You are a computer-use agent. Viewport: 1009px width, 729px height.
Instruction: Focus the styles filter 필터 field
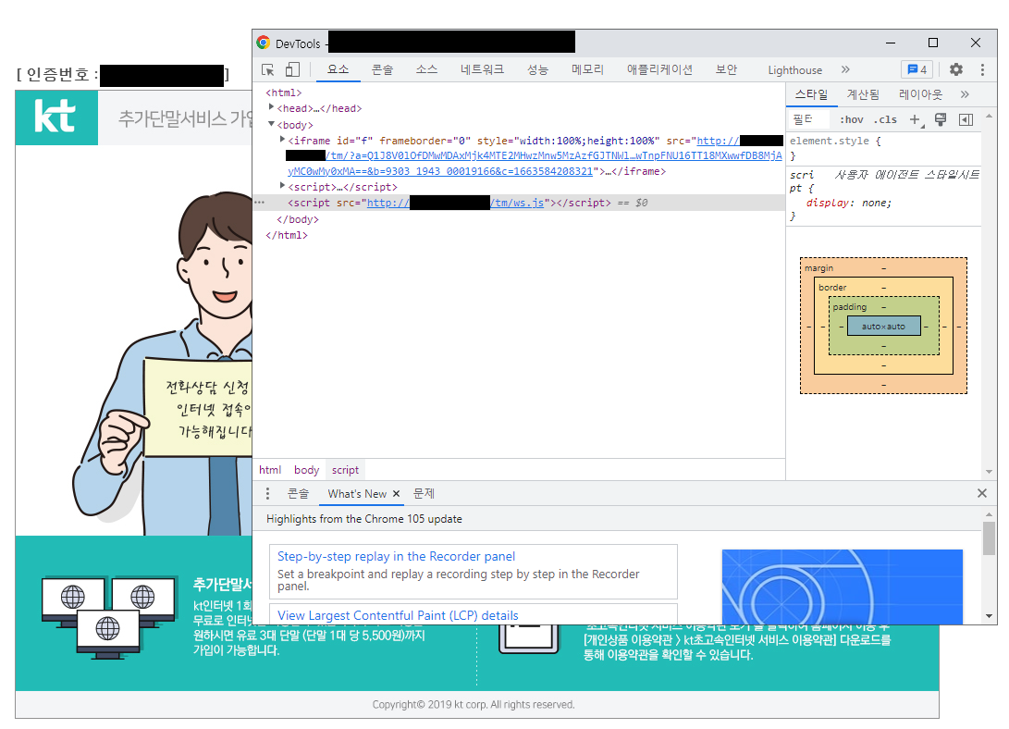808,119
